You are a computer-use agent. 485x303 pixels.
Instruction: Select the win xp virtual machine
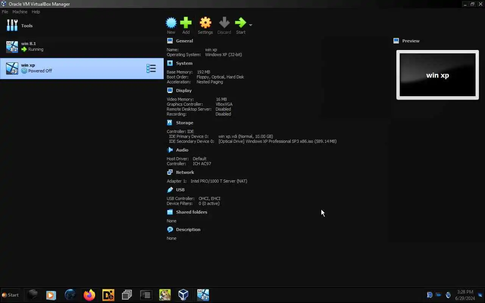point(81,69)
